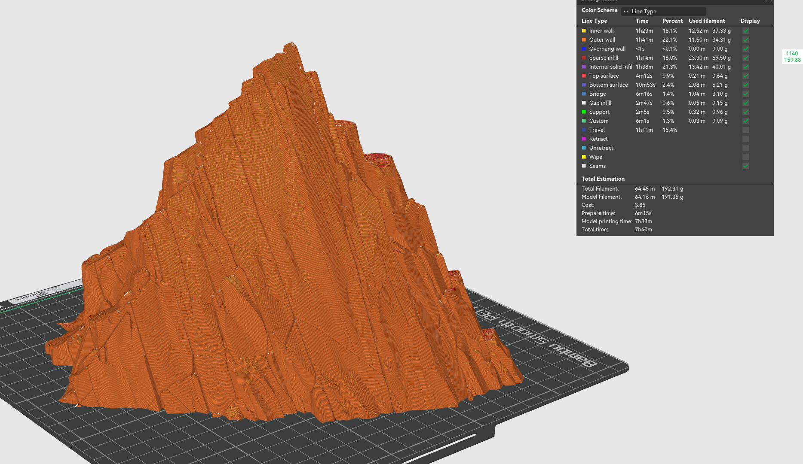The width and height of the screenshot is (803, 464).
Task: Select the Sparse infill row
Action: (x=674, y=58)
